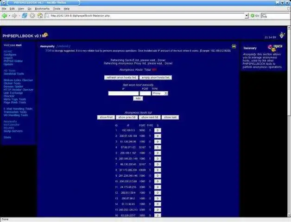
Task: Click the browser Reload page icon
Action: click(x=25, y=16)
